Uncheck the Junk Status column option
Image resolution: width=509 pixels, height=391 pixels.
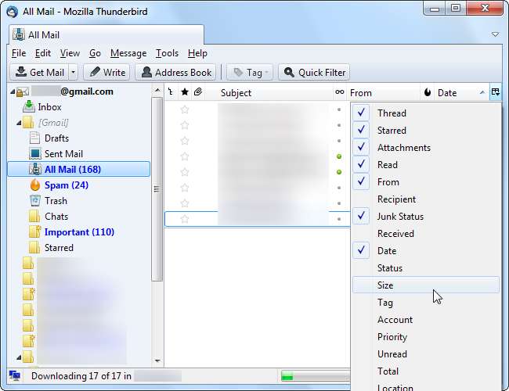[426, 217]
